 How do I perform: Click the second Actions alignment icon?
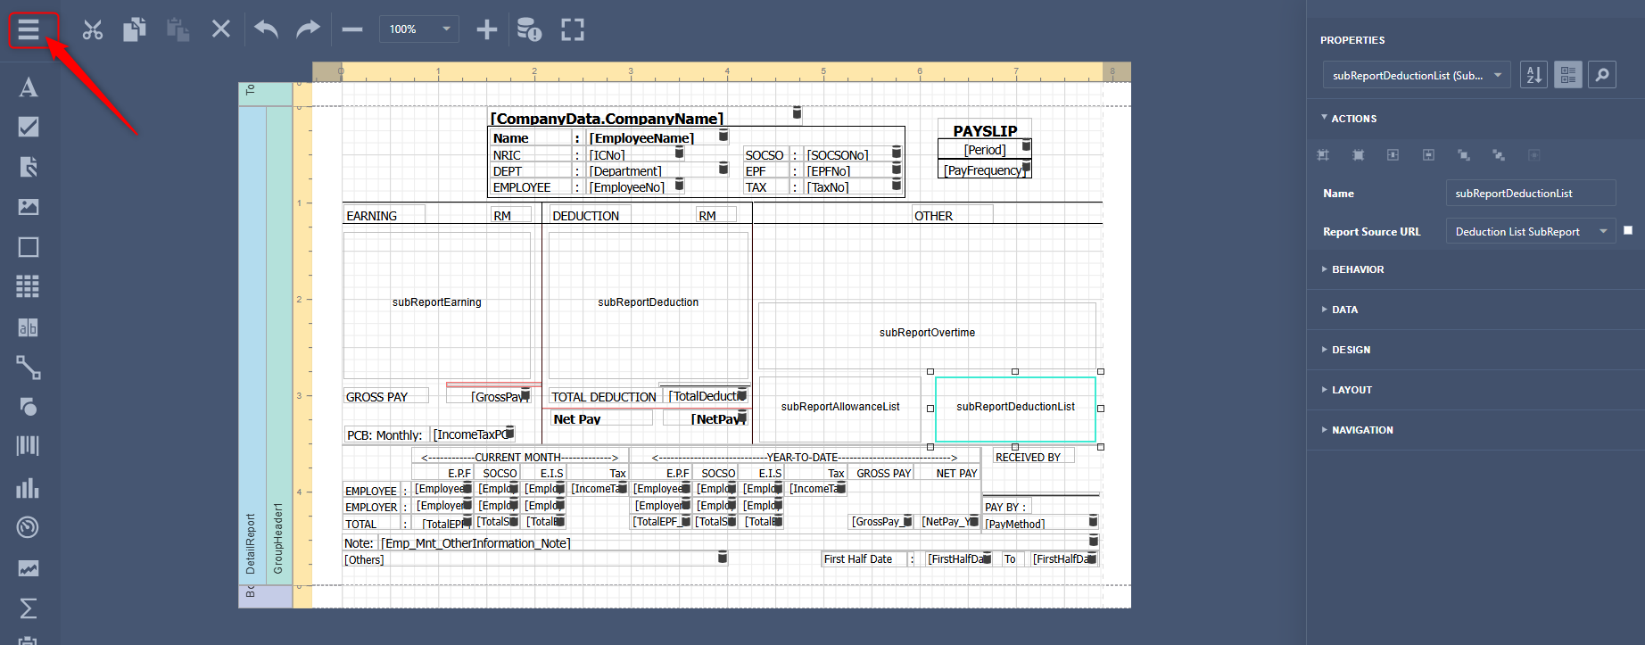[1358, 155]
